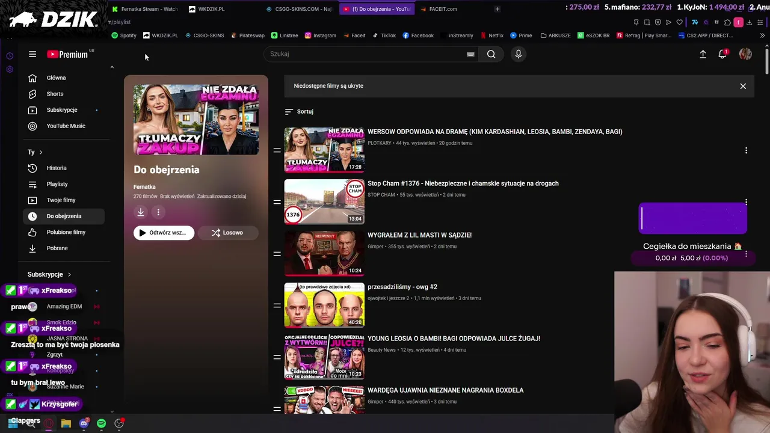Open playlist more options three-dot menu
This screenshot has width=770, height=433.
158,212
